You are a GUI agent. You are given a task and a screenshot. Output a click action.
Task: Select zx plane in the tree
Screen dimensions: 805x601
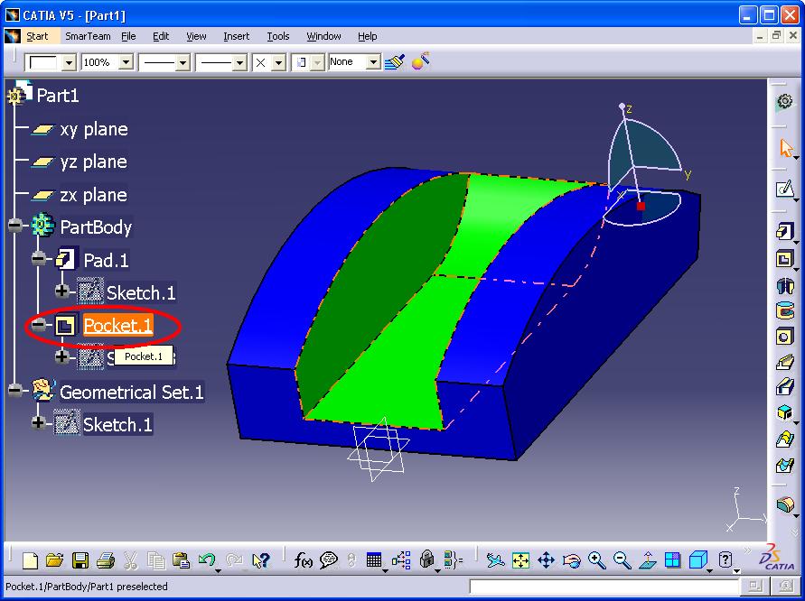pos(93,195)
